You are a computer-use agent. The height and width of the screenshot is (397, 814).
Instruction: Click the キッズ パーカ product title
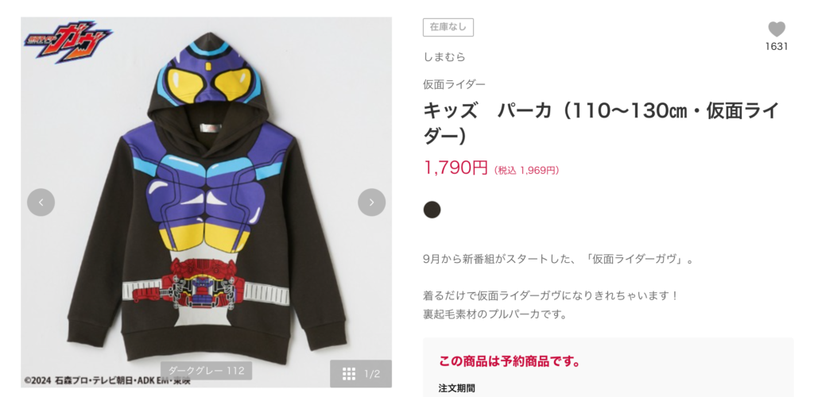click(x=601, y=123)
